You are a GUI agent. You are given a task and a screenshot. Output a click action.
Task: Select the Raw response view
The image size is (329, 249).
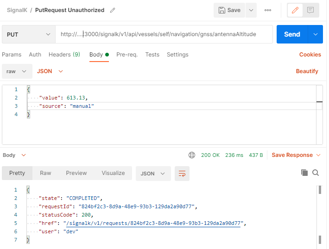pos(45,173)
